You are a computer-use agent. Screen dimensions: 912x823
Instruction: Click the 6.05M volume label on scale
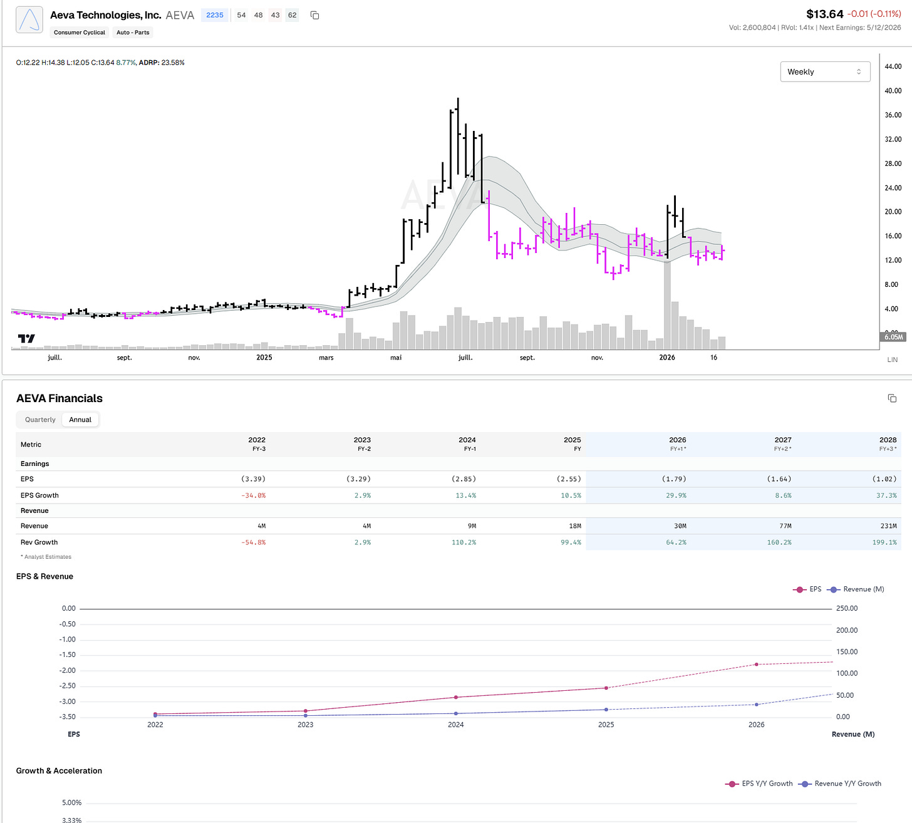click(x=894, y=337)
